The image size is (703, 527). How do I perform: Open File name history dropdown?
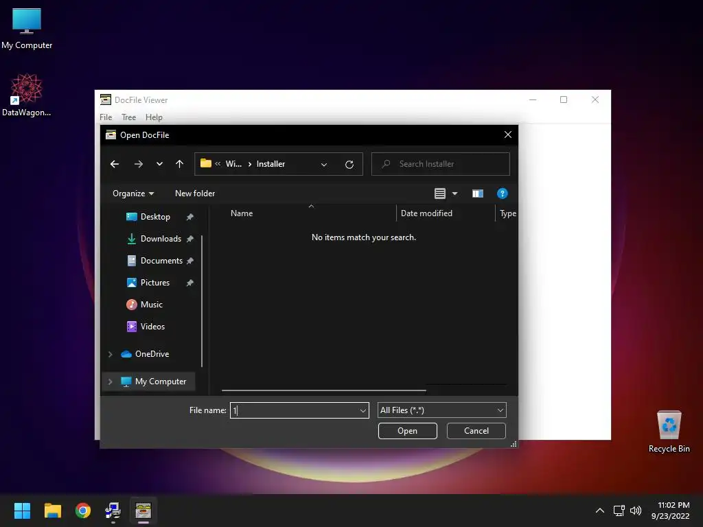point(363,410)
